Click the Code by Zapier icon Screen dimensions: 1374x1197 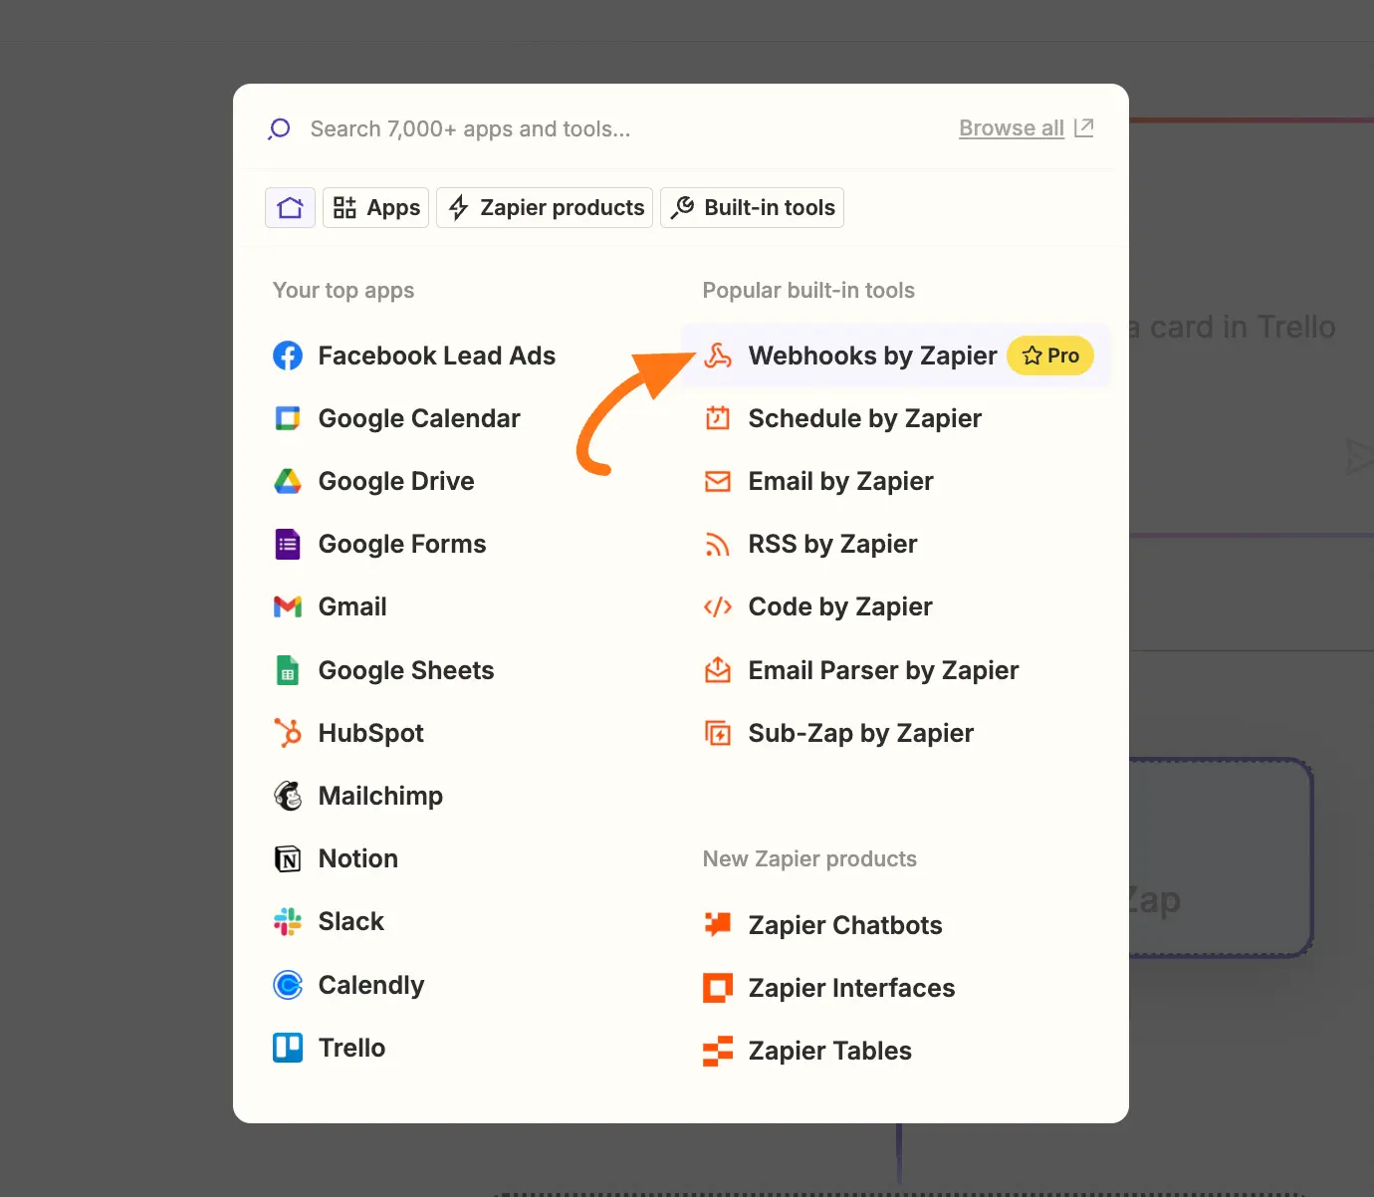(718, 607)
